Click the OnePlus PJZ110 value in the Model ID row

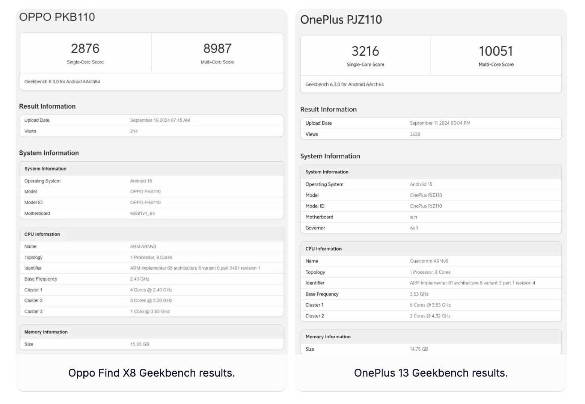[426, 206]
